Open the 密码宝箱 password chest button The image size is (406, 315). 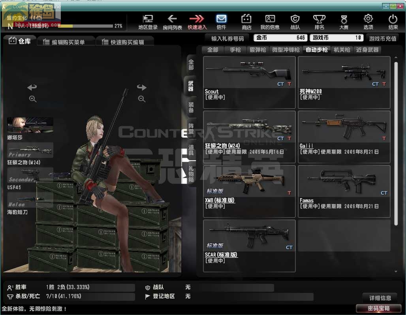pyautogui.click(x=379, y=309)
